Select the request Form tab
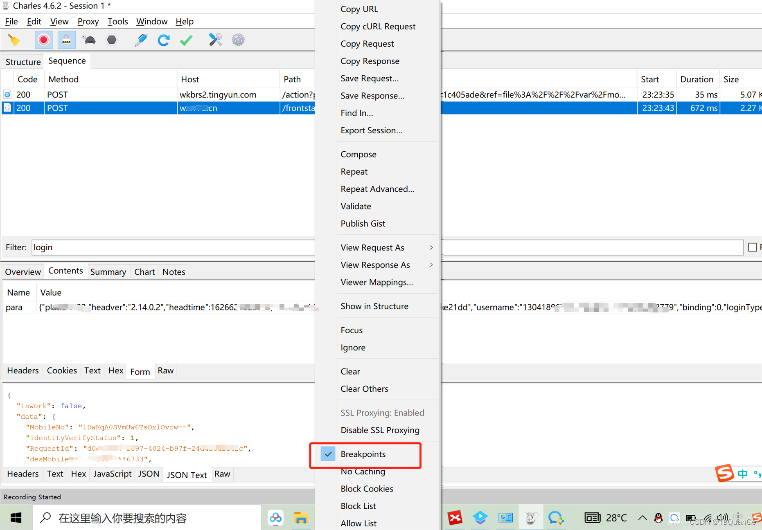 click(140, 372)
